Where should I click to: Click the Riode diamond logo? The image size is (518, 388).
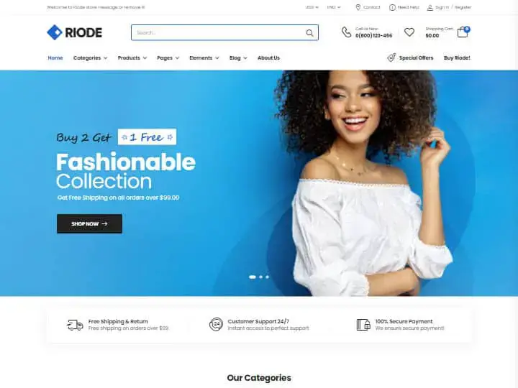coord(55,32)
